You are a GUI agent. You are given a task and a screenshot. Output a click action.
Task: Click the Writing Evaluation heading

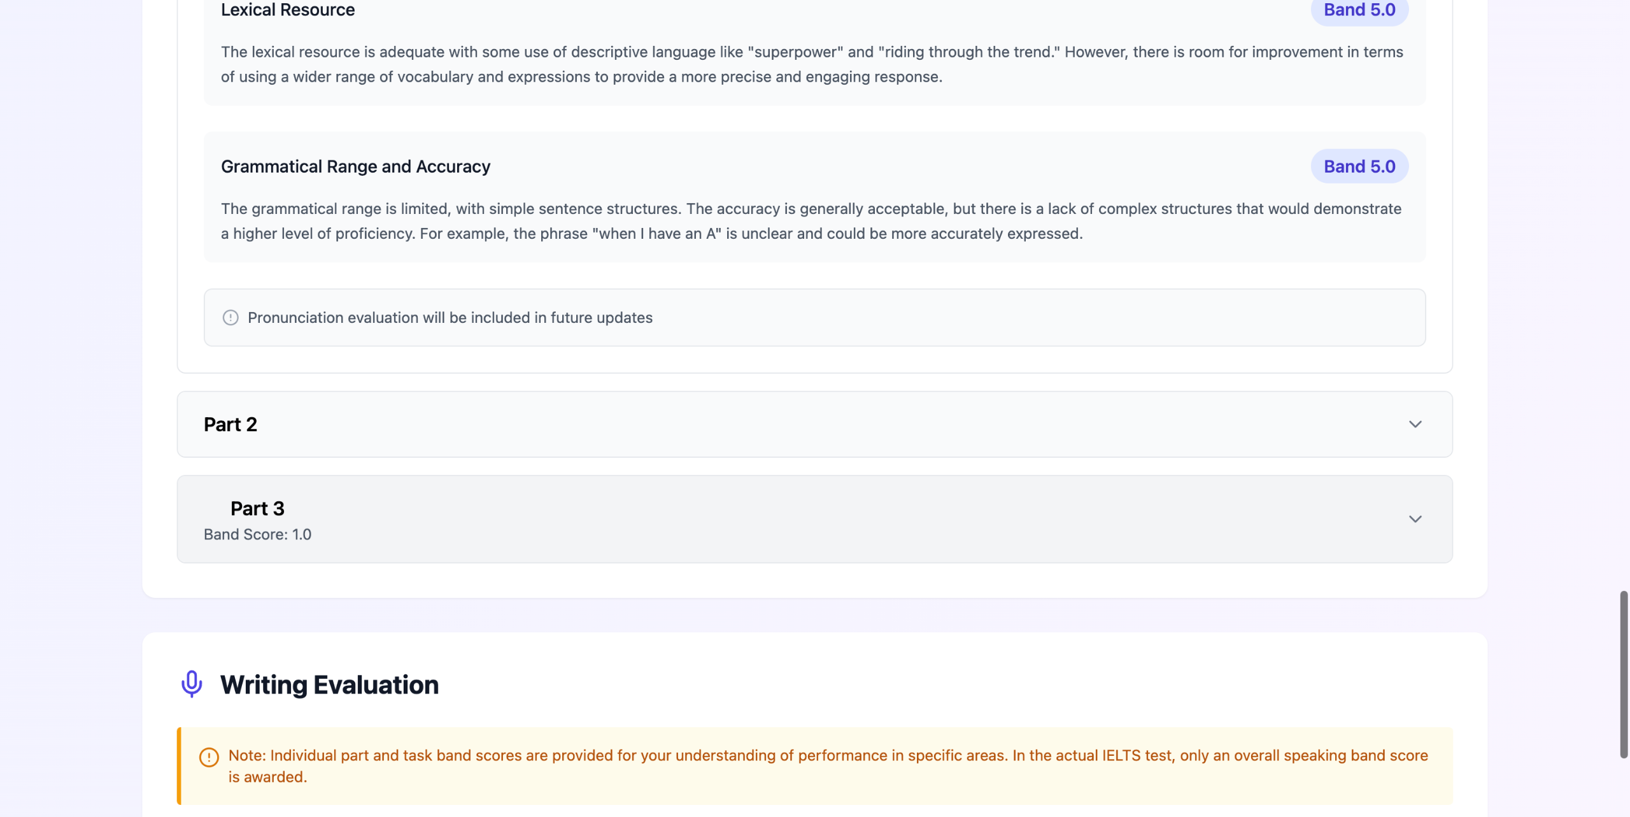pos(329,685)
